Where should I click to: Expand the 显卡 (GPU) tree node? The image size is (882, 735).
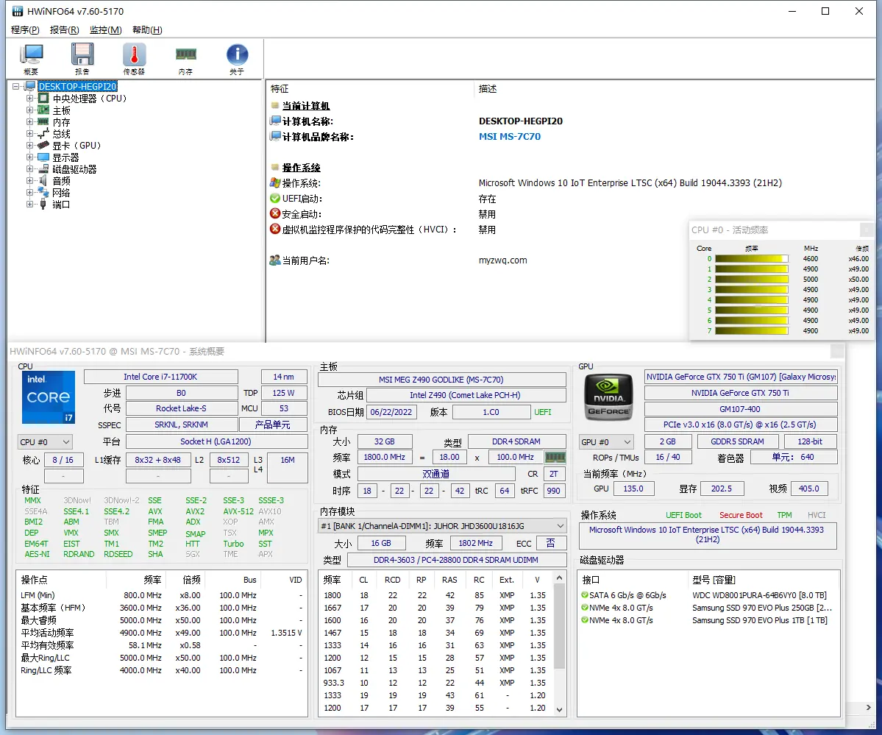(x=30, y=145)
